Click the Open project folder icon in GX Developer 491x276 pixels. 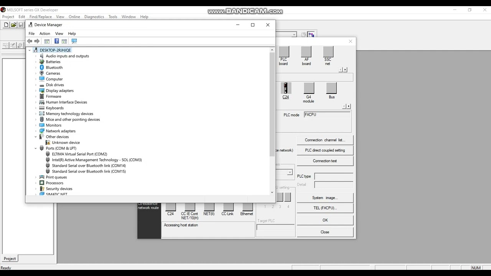(13, 25)
